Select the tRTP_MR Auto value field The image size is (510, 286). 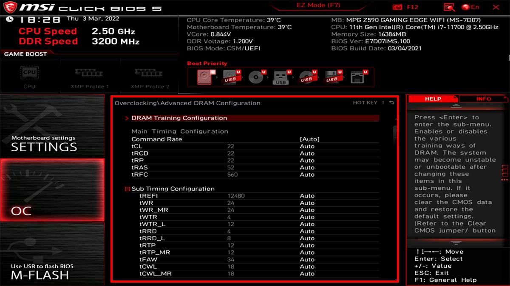pos(307,253)
